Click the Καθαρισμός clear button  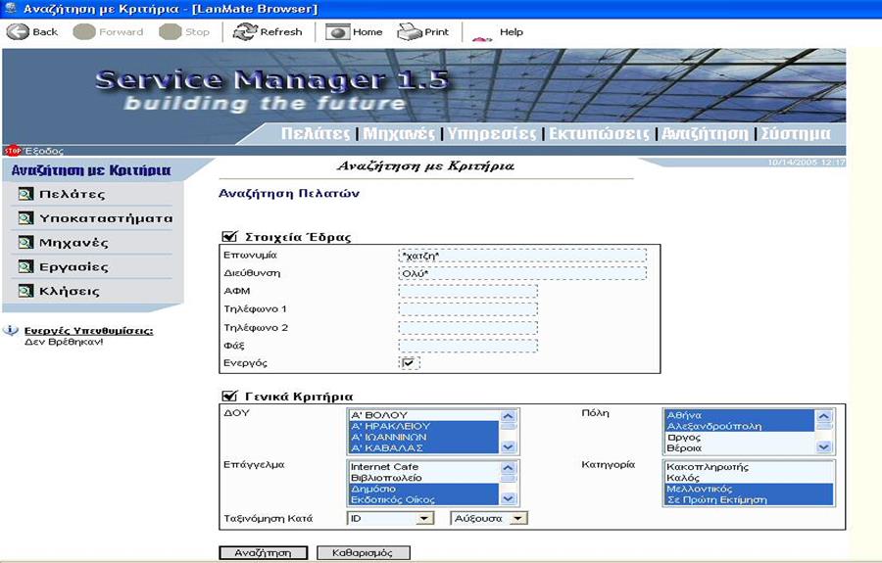(x=364, y=553)
